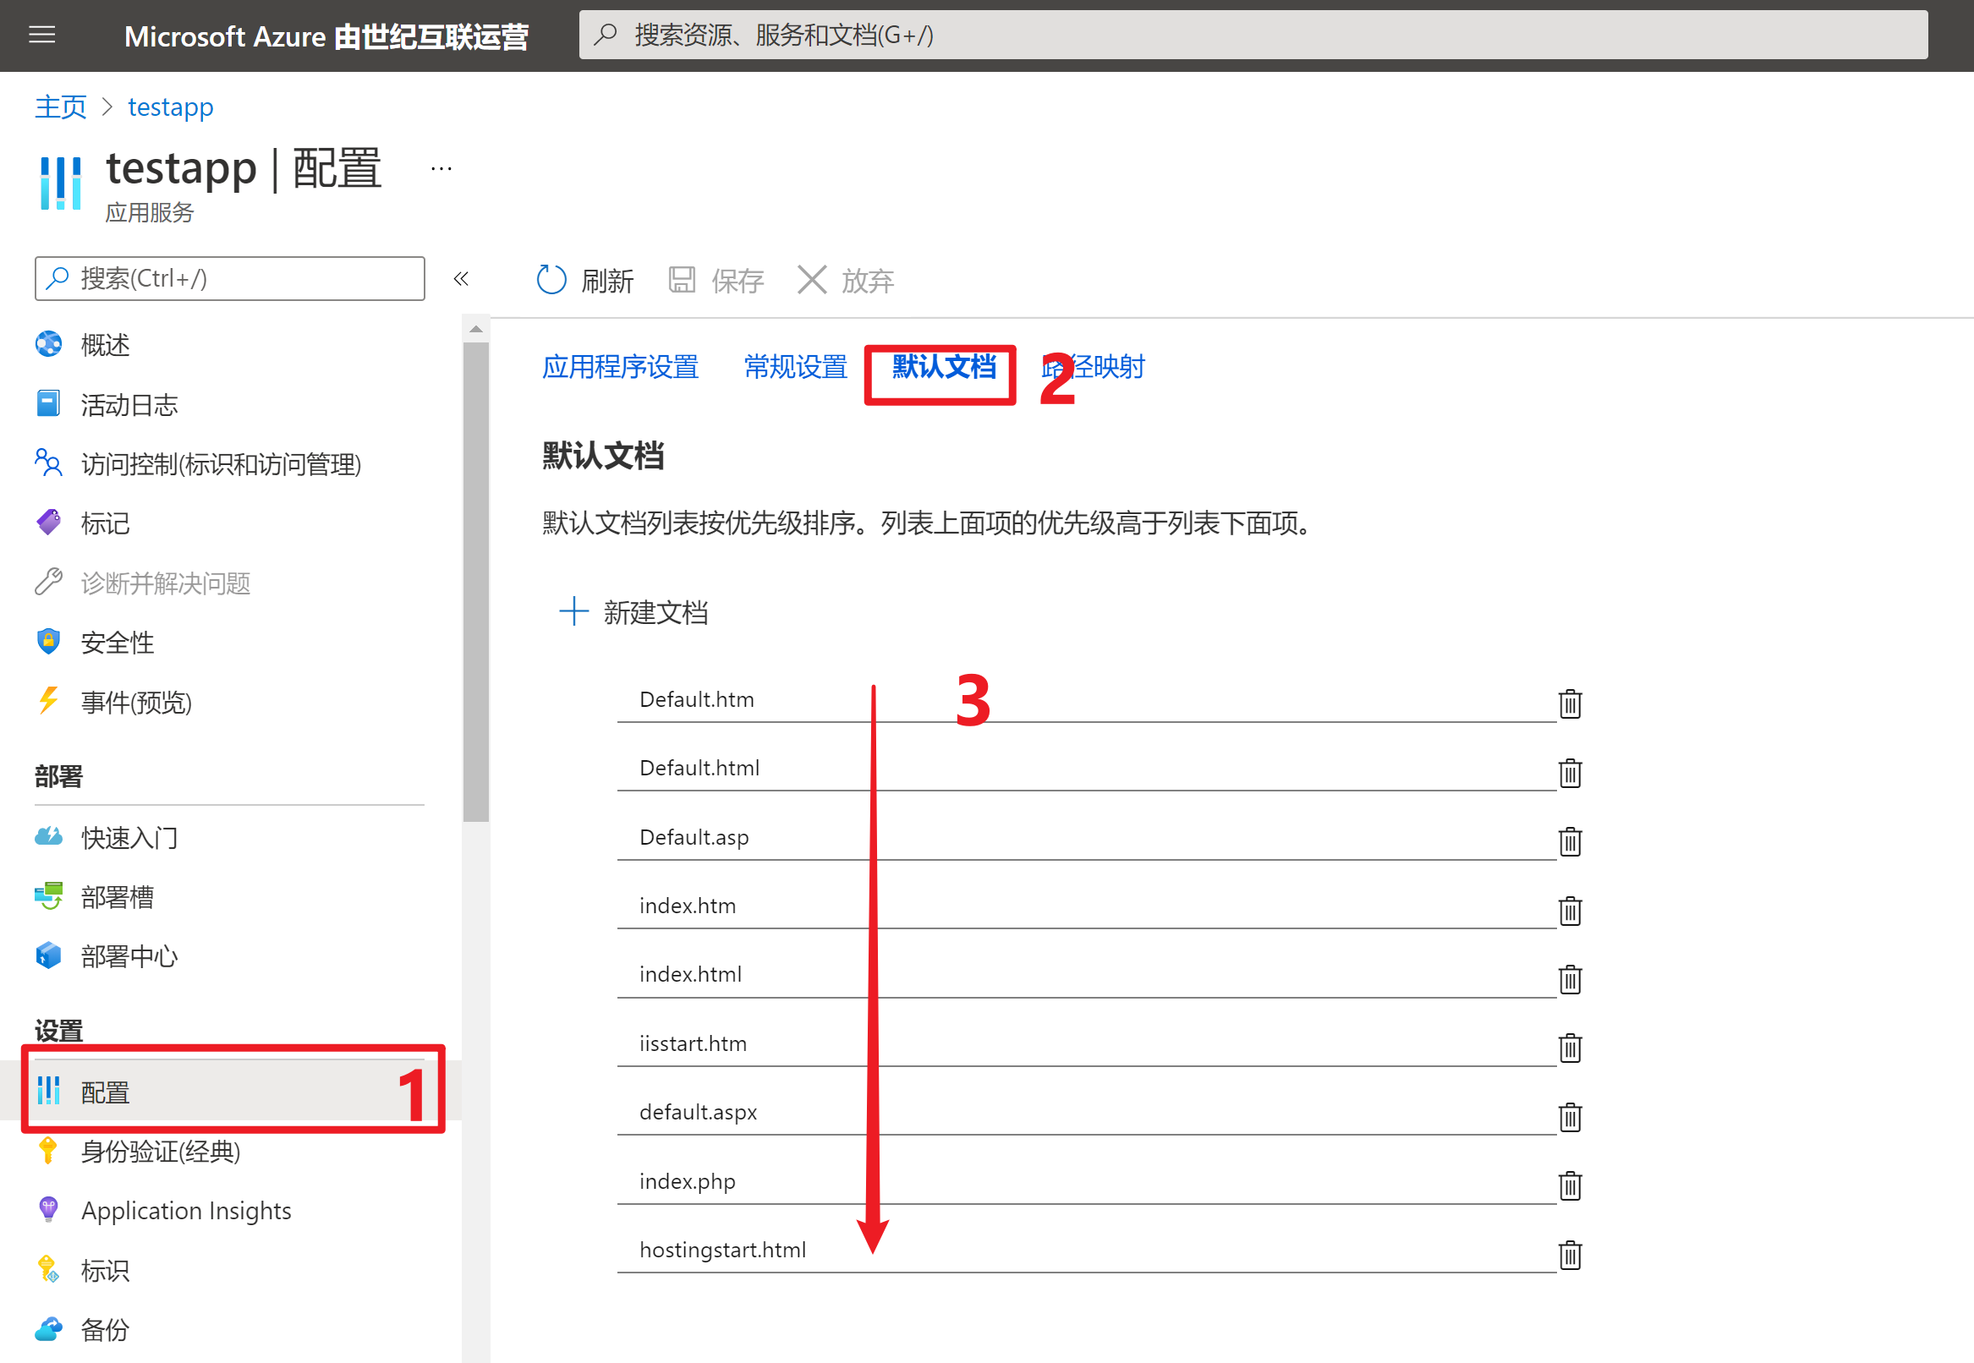Switch to the 应用程序设置 tab
The height and width of the screenshot is (1363, 1974).
pos(620,367)
